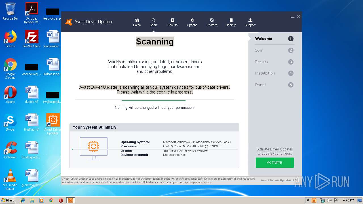Image resolution: width=363 pixels, height=204 pixels.
Task: Click step number 4 badge
Action: 291,73
